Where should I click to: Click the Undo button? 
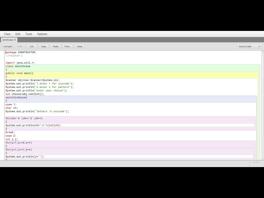click(19, 46)
